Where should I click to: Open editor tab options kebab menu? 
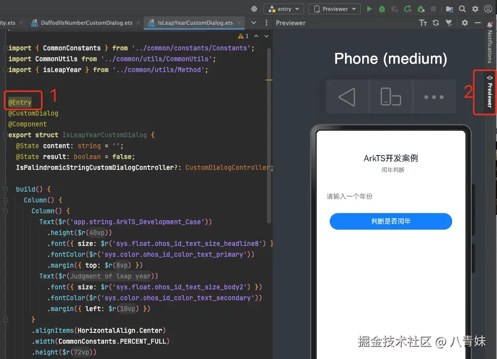pos(266,23)
